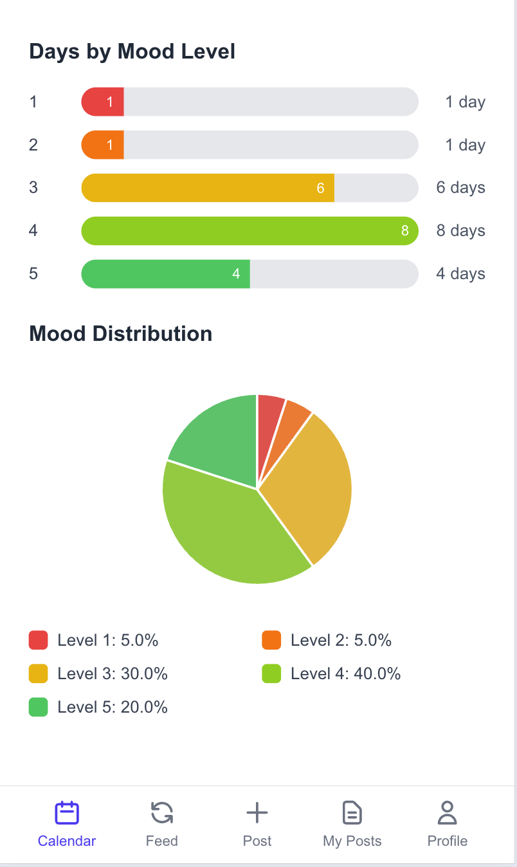Open the Calendar tab icon

(66, 812)
